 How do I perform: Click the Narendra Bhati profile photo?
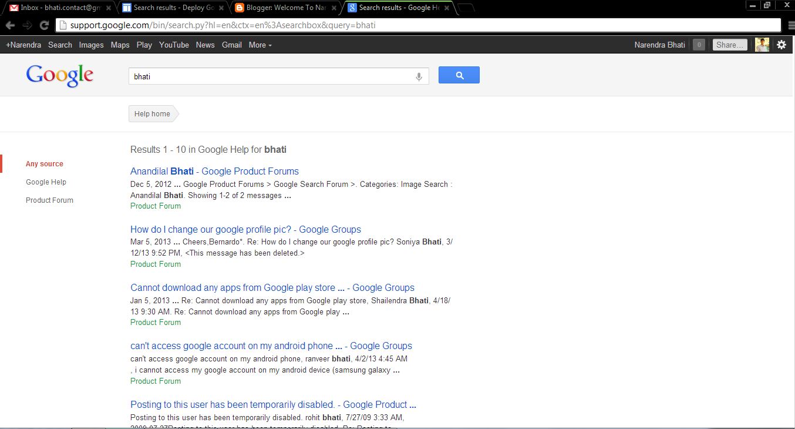point(762,45)
